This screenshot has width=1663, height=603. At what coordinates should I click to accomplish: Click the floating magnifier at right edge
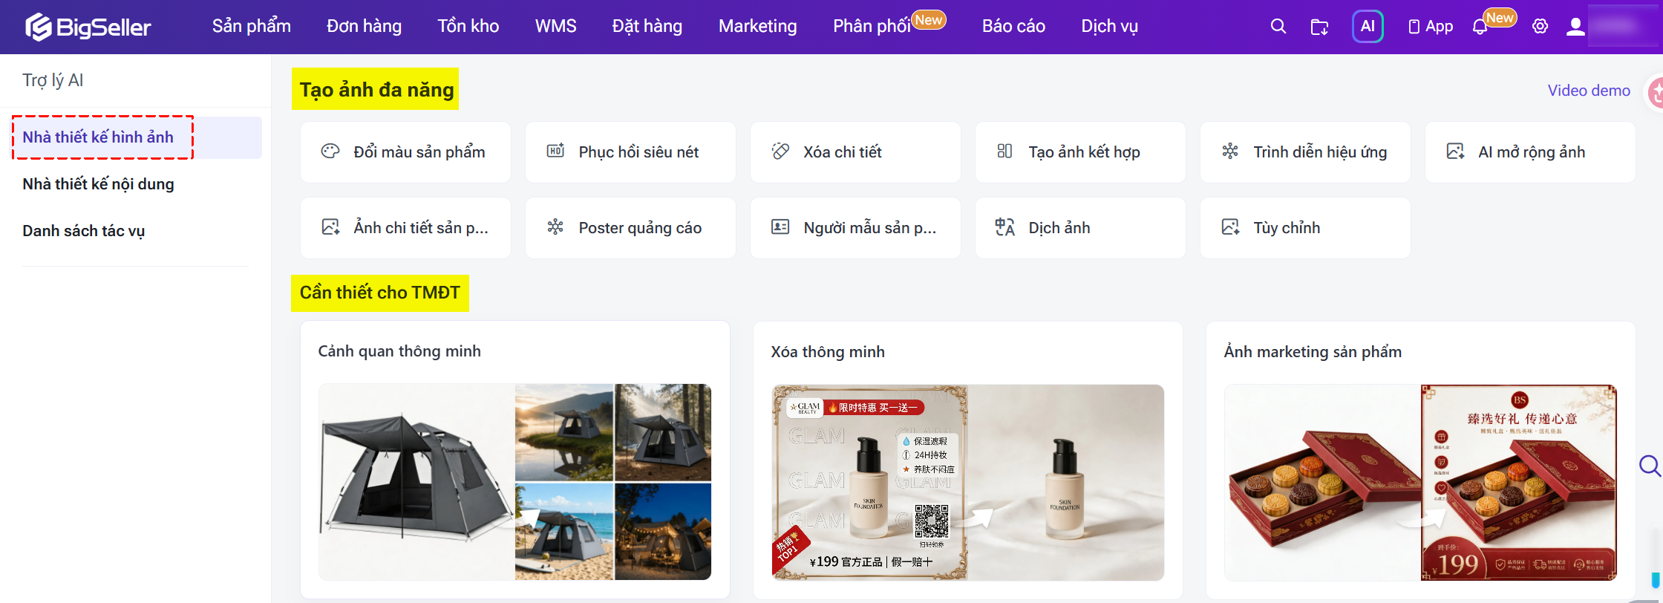(1650, 466)
